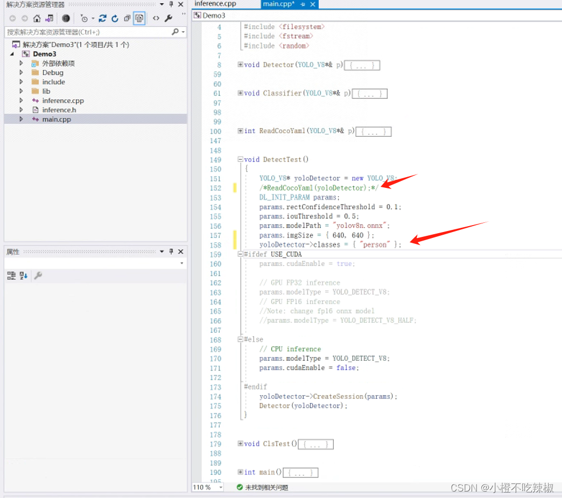
Task: Switch to the inference.cpp editor tab
Action: pos(215,4)
